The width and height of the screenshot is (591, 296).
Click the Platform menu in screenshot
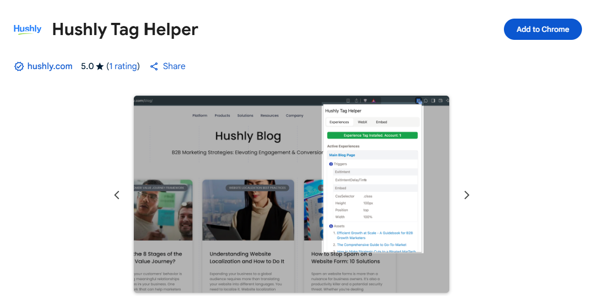click(x=200, y=116)
